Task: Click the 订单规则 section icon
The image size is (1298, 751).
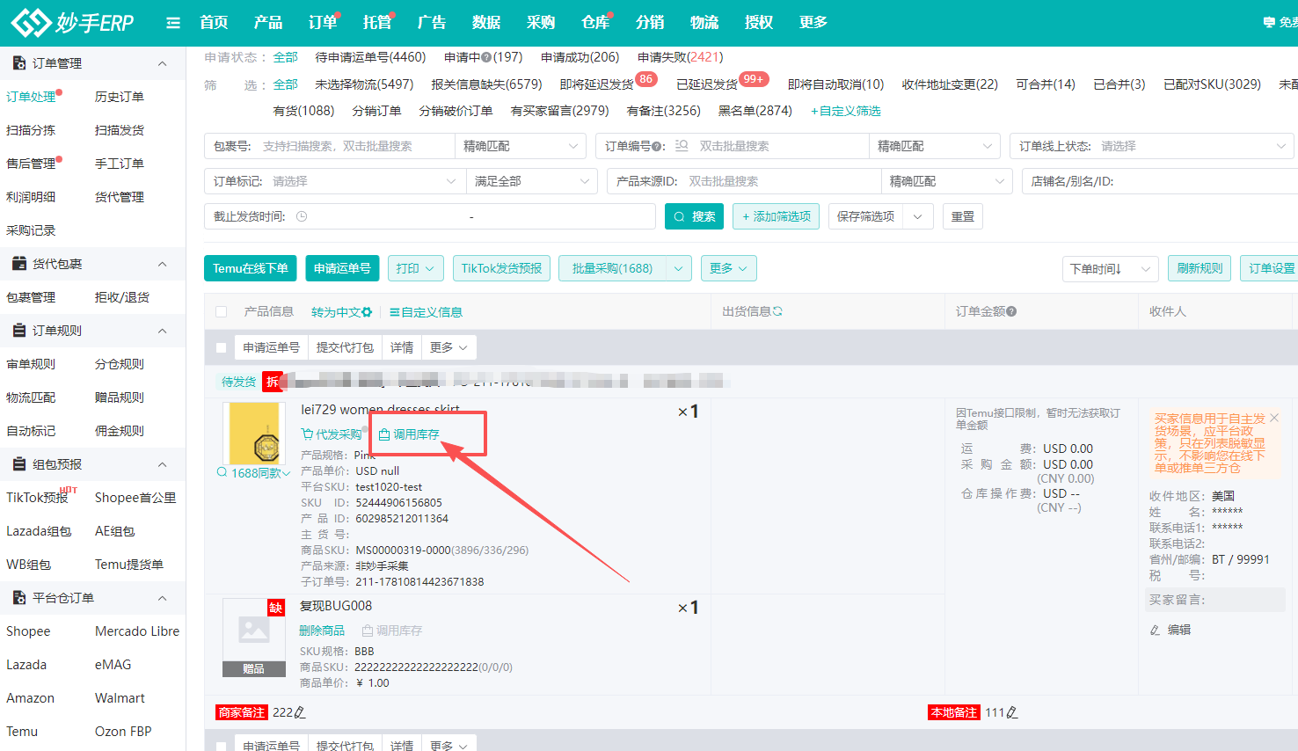Action: (19, 331)
